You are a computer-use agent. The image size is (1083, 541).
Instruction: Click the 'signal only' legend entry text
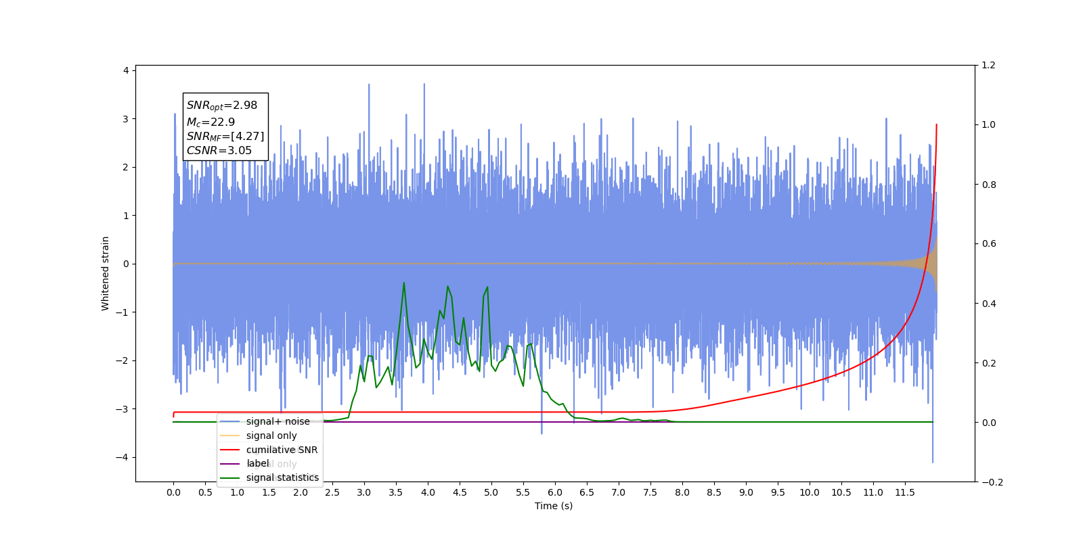tap(271, 436)
